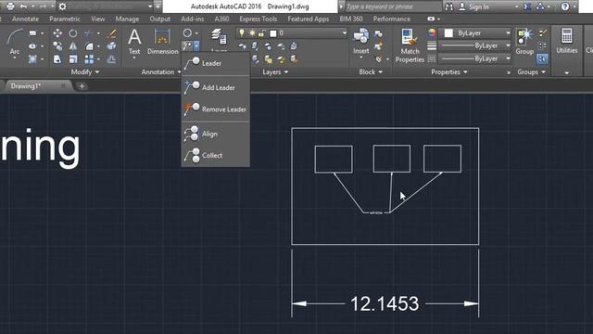593x334 pixels.
Task: Select the Rotate tool in Modify panel
Action: (x=73, y=33)
